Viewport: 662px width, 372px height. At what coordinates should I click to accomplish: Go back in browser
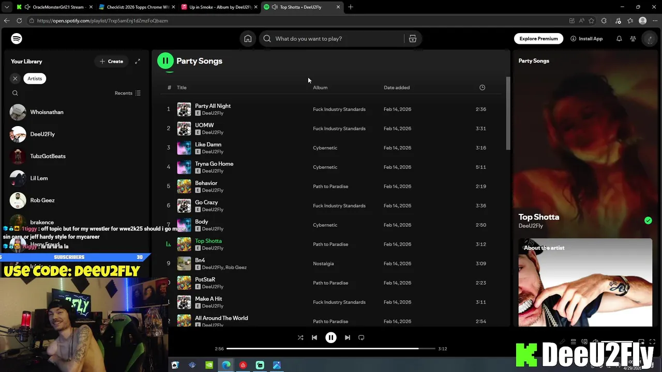click(x=7, y=21)
